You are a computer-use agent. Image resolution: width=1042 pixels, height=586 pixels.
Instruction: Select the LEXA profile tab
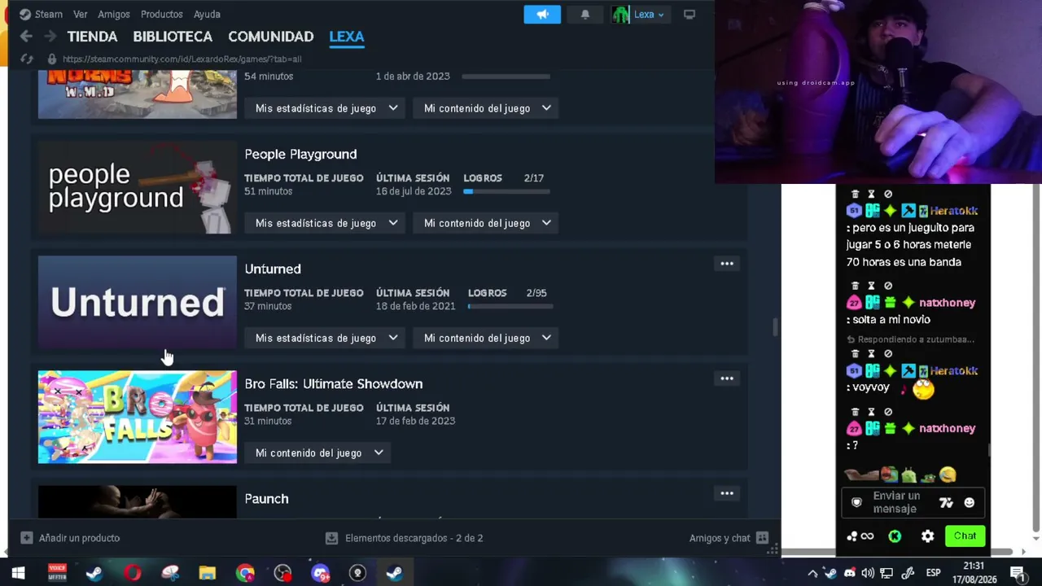click(x=347, y=37)
